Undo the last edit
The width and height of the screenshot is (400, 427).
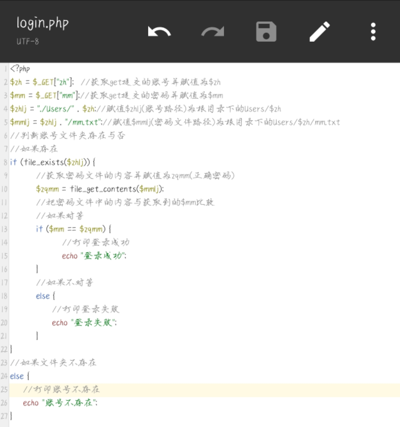pos(159,32)
